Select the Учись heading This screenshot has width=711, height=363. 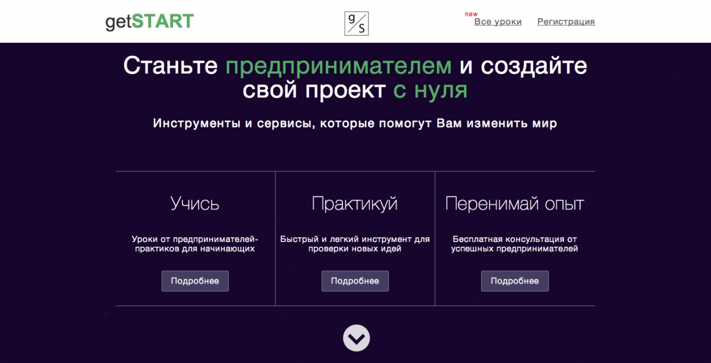coord(195,203)
